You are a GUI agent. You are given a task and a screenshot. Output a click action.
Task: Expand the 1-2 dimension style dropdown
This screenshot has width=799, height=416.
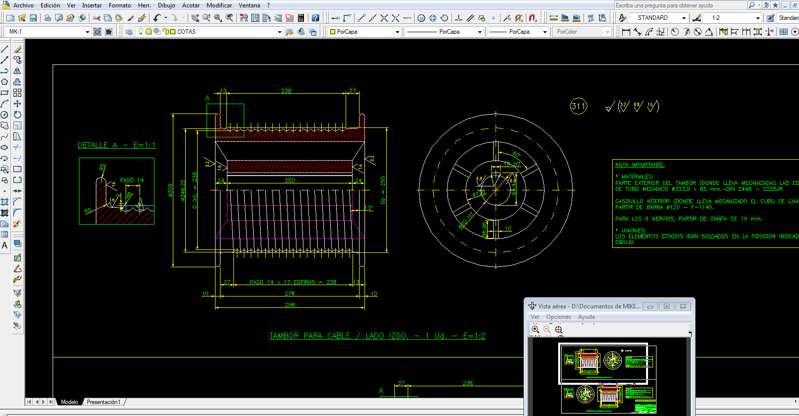click(x=758, y=18)
